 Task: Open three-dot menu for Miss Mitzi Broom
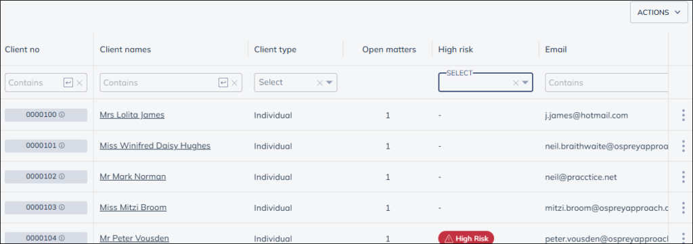coord(684,208)
